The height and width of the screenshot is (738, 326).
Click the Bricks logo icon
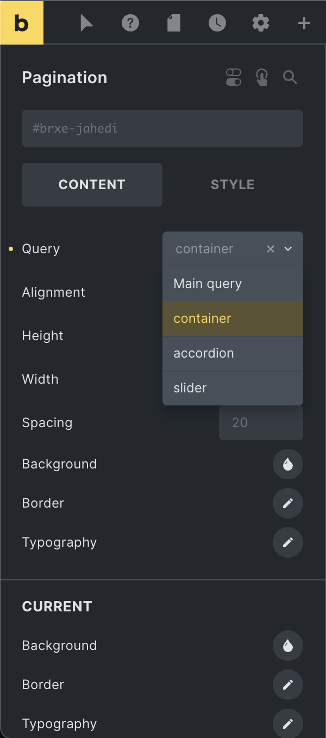point(22,22)
